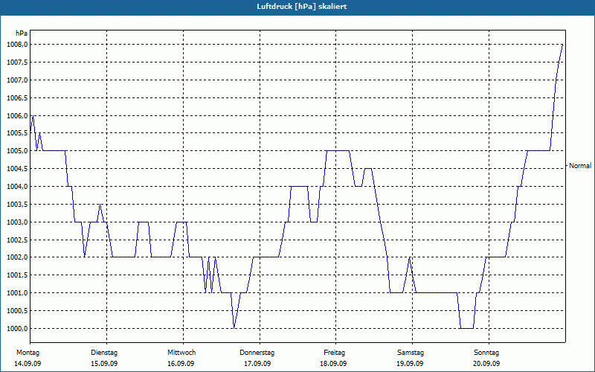Image resolution: width=595 pixels, height=372 pixels.
Task: Click the 1008,0 axis value
Action: pos(17,45)
